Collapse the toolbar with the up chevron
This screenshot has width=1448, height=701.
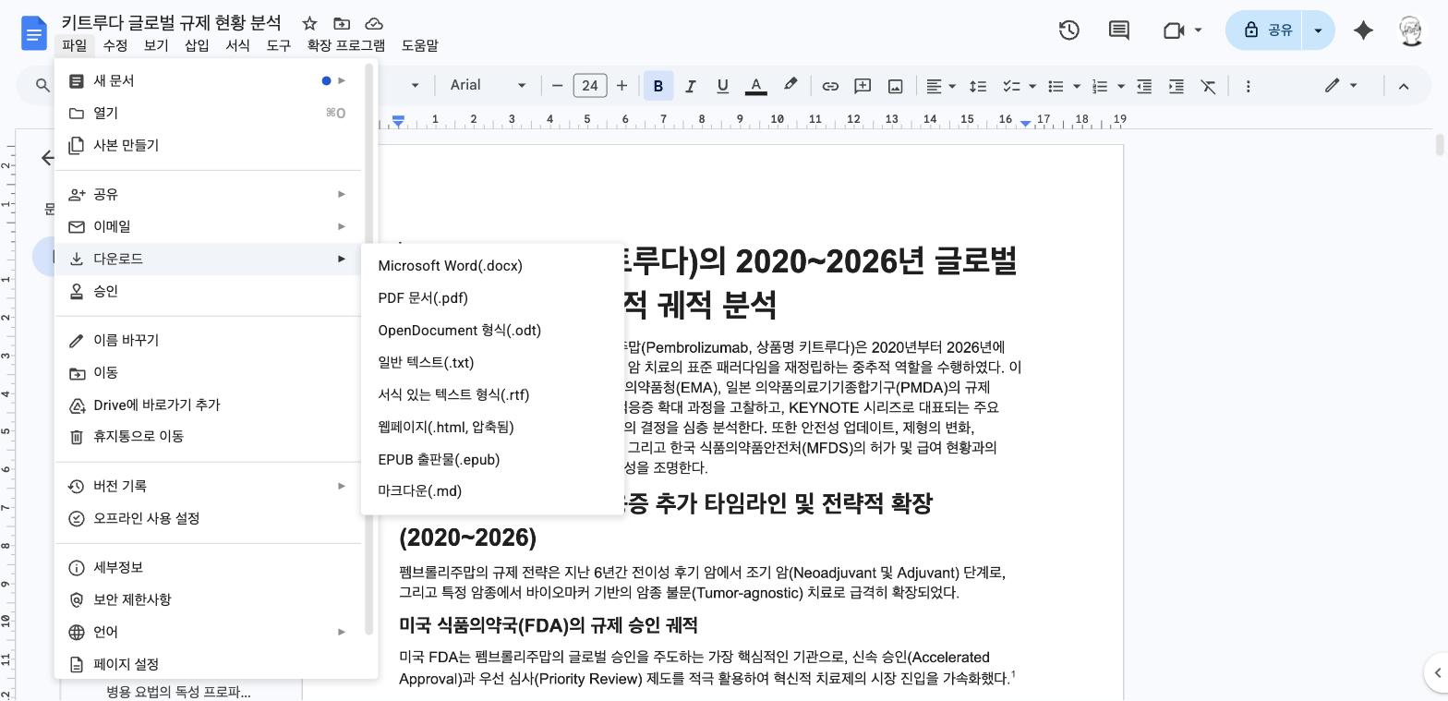click(x=1404, y=86)
